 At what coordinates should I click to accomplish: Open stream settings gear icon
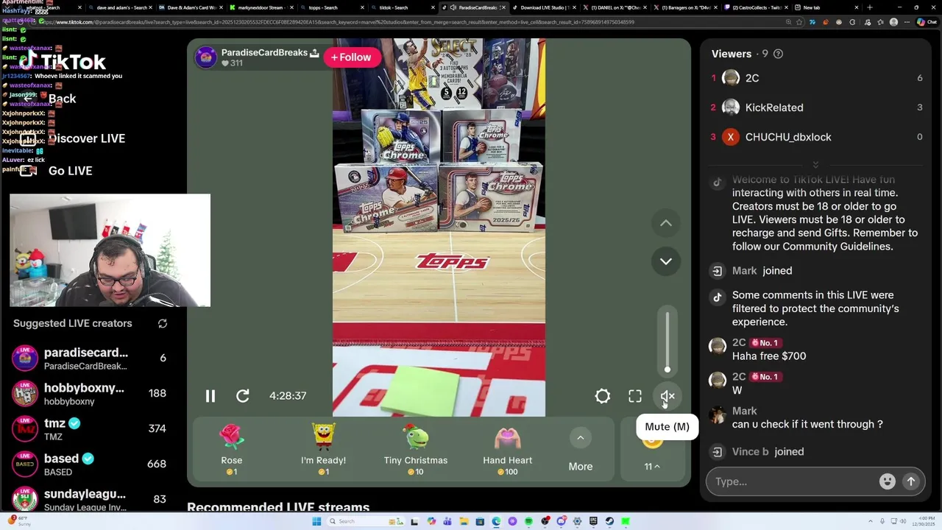[x=603, y=396]
